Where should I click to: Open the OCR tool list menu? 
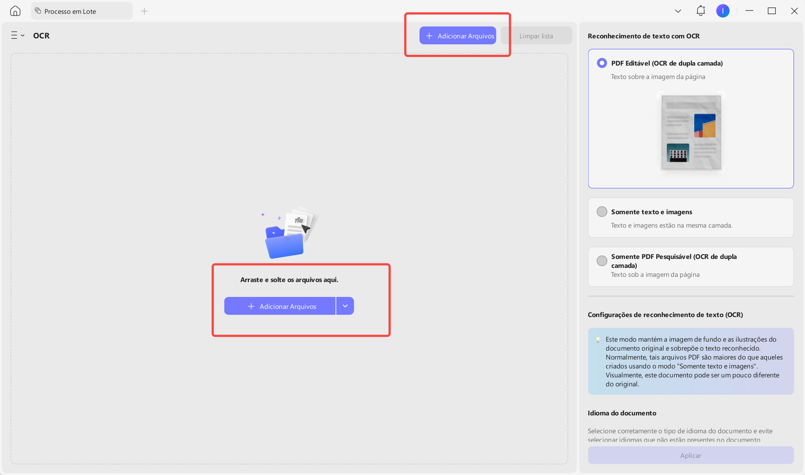click(x=18, y=35)
